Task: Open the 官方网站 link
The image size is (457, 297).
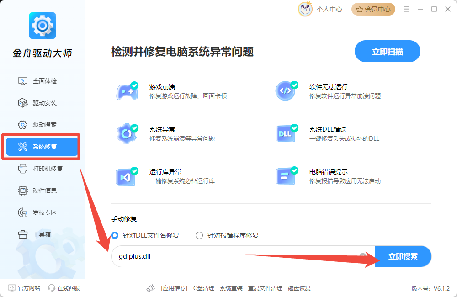Action: tap(24, 288)
